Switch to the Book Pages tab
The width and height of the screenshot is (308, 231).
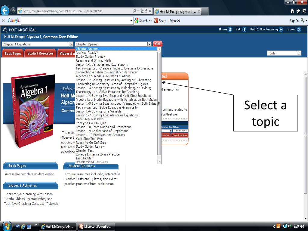point(13,54)
